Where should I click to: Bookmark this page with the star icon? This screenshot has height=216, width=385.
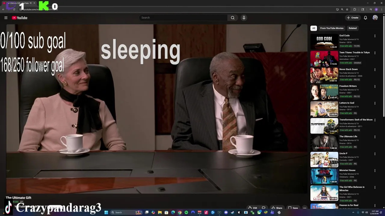[x=347, y=9]
